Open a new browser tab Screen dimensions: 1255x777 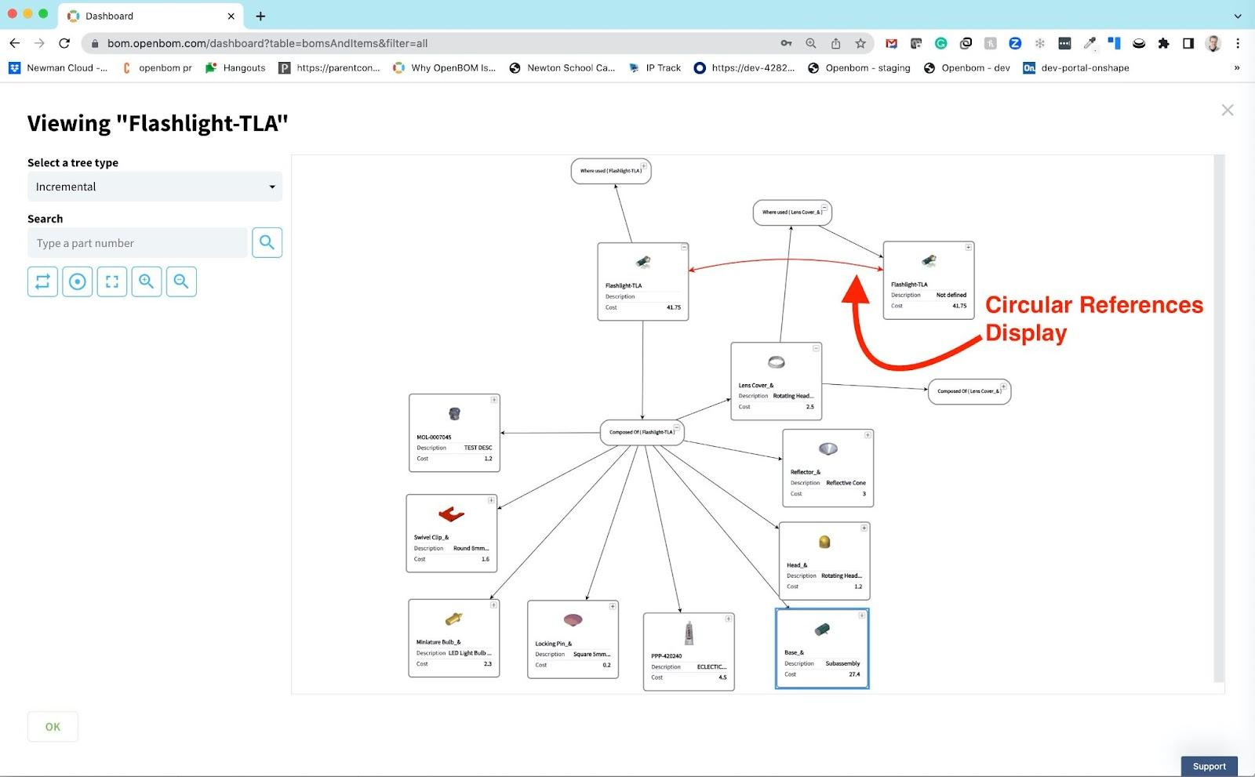coord(260,16)
